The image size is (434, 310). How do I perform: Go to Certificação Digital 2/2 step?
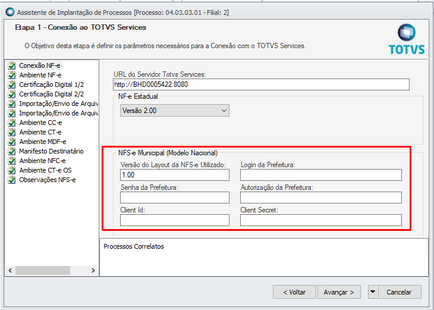[52, 94]
